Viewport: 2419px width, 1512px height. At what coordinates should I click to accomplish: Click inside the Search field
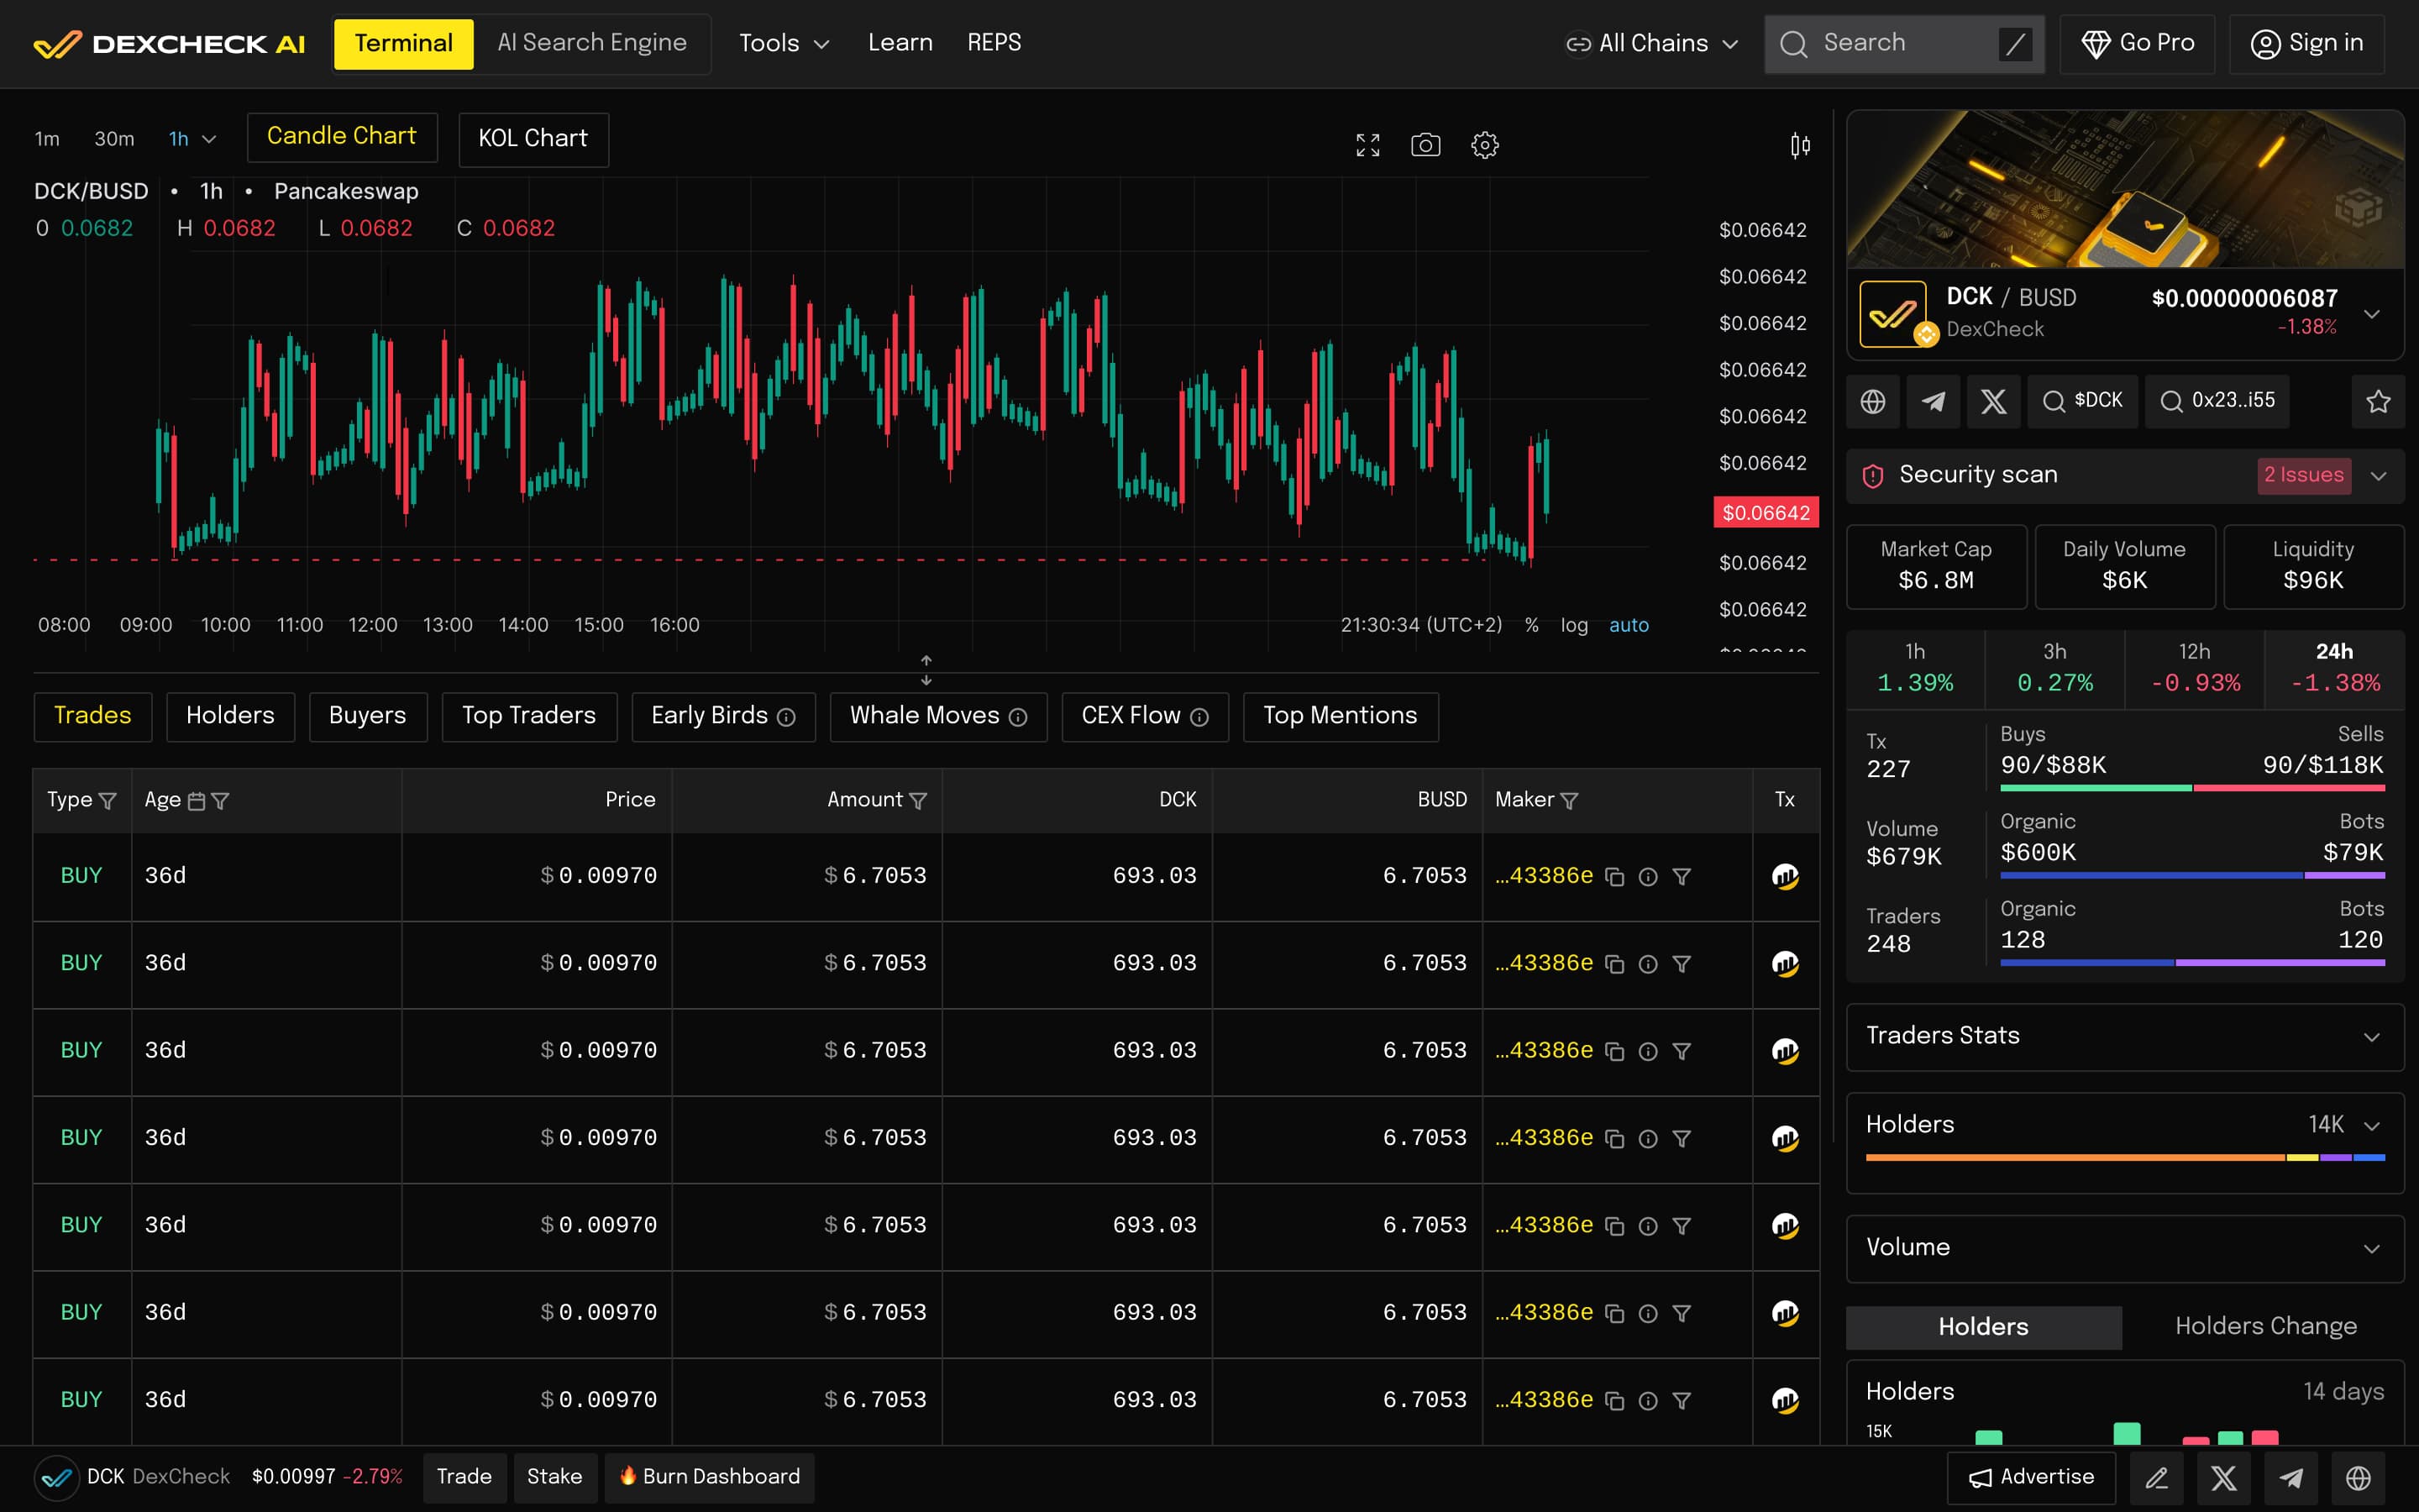pyautogui.click(x=1904, y=43)
